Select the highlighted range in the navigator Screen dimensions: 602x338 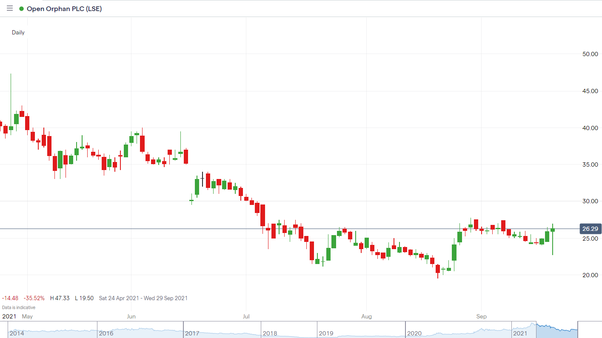click(x=557, y=330)
